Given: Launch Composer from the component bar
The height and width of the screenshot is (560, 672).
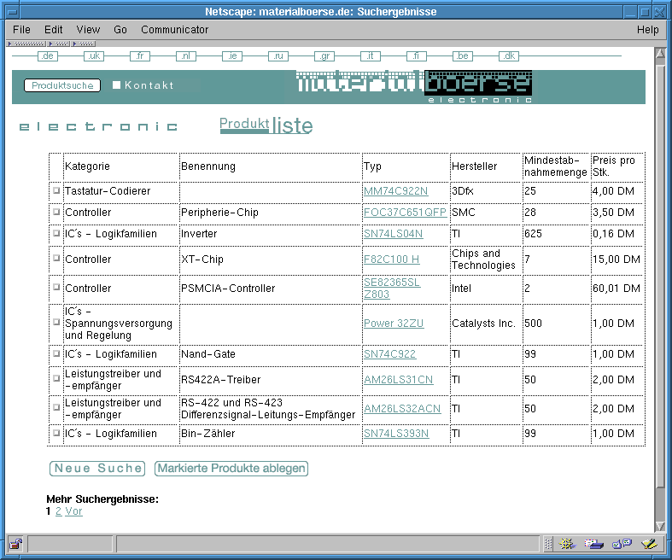Looking at the screenshot, I should click(x=648, y=544).
